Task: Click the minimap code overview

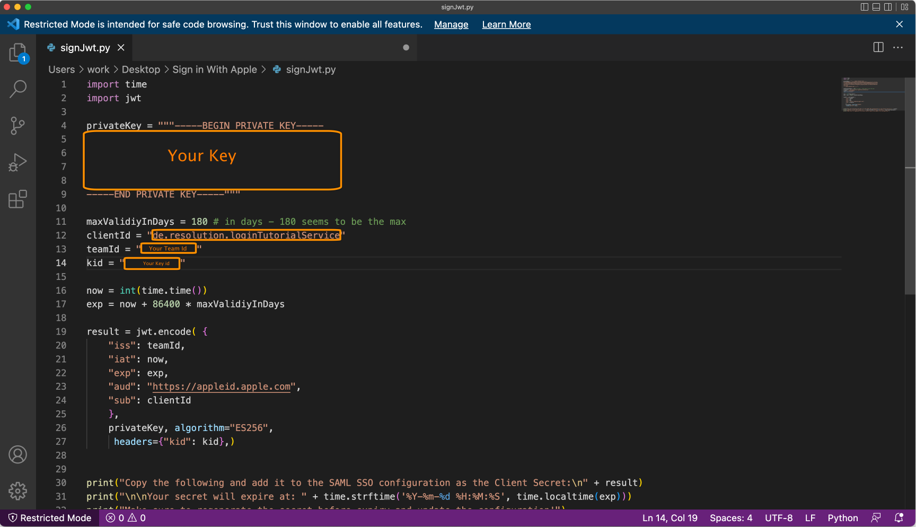Action: pyautogui.click(x=873, y=94)
